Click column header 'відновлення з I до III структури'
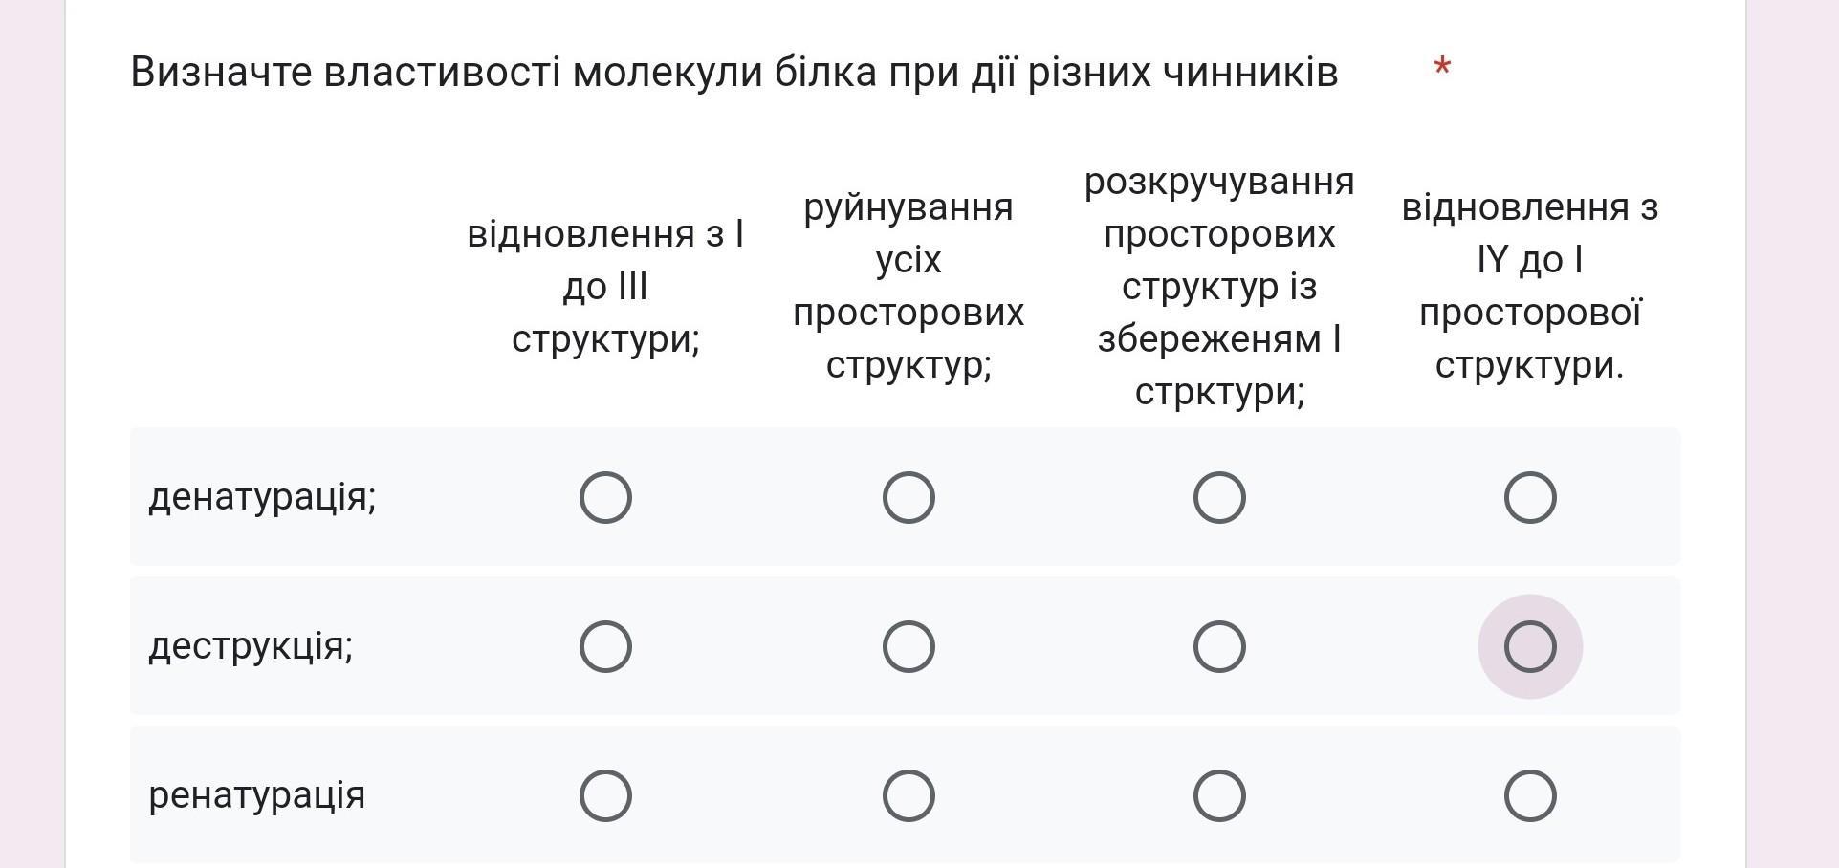The height and width of the screenshot is (868, 1839). 605,286
